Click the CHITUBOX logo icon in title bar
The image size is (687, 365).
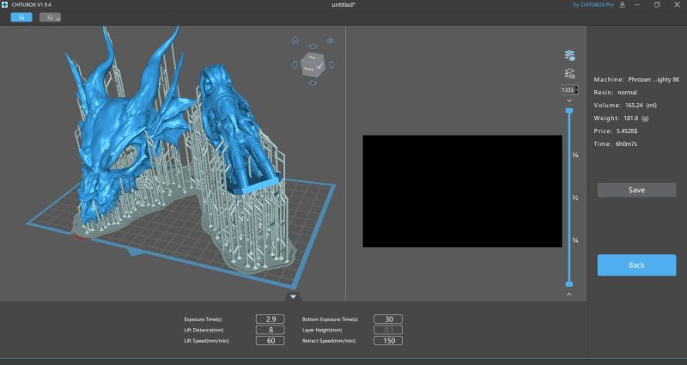(x=5, y=4)
